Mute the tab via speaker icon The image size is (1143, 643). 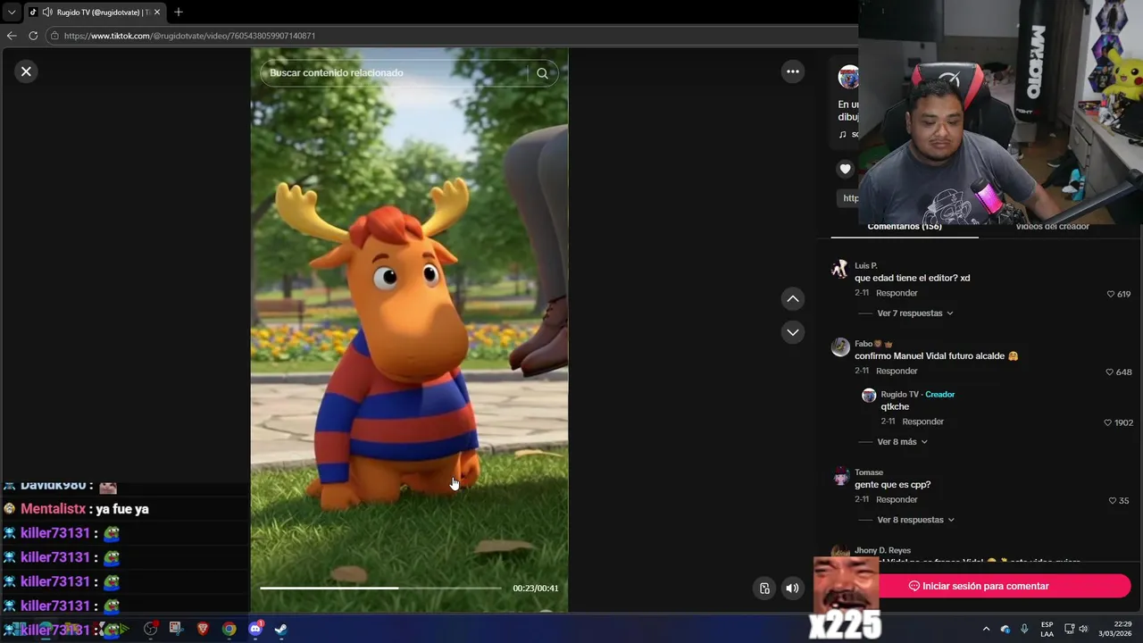click(47, 12)
